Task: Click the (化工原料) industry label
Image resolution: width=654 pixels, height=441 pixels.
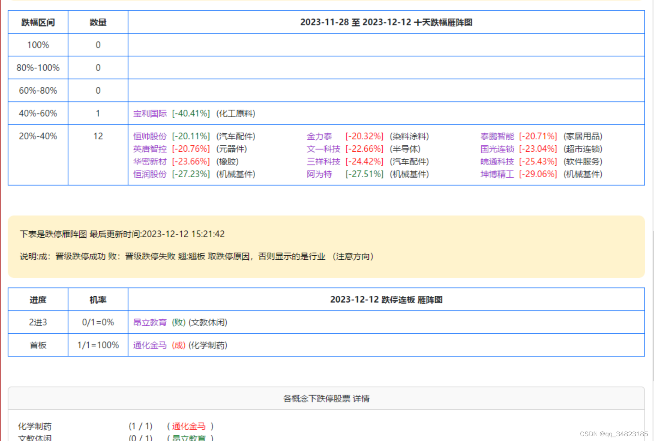Action: point(236,114)
